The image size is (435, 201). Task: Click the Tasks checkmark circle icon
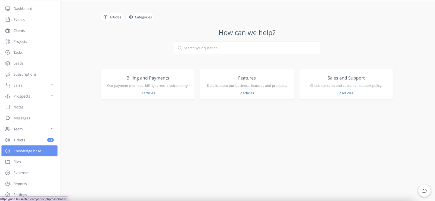(8, 52)
